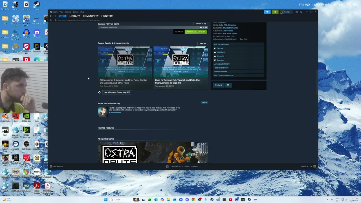Image resolution: width=361 pixels, height=203 pixels.
Task: Click Add all DLC to Cart
Action: click(196, 32)
